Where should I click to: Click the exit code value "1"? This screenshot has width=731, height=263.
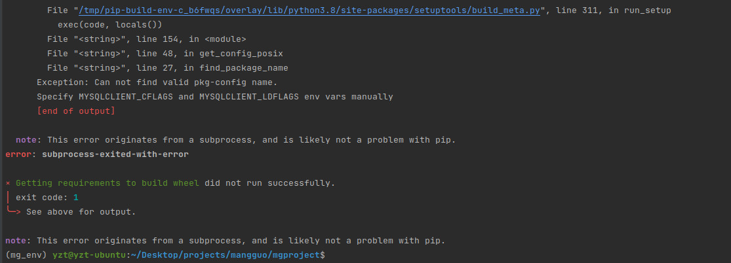click(76, 198)
